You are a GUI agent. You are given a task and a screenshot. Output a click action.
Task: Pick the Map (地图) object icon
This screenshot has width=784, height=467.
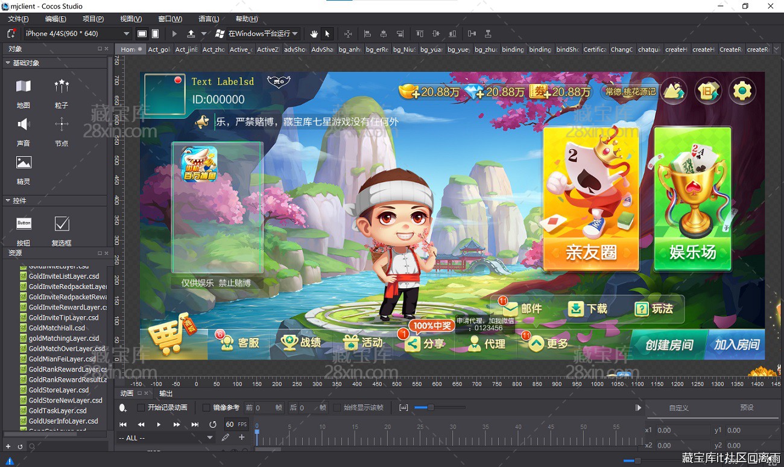tap(24, 86)
